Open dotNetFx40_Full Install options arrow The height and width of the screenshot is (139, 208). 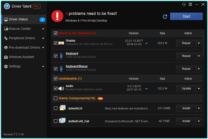199,121
